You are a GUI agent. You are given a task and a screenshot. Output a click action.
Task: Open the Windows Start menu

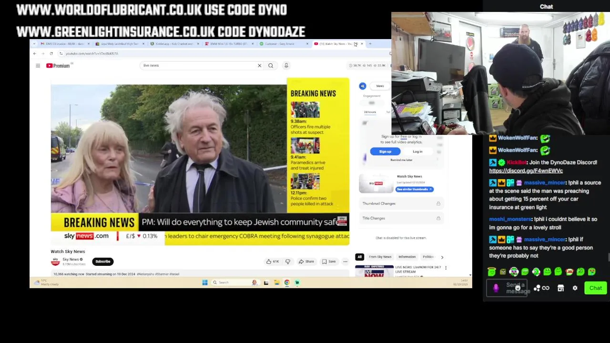click(205, 282)
